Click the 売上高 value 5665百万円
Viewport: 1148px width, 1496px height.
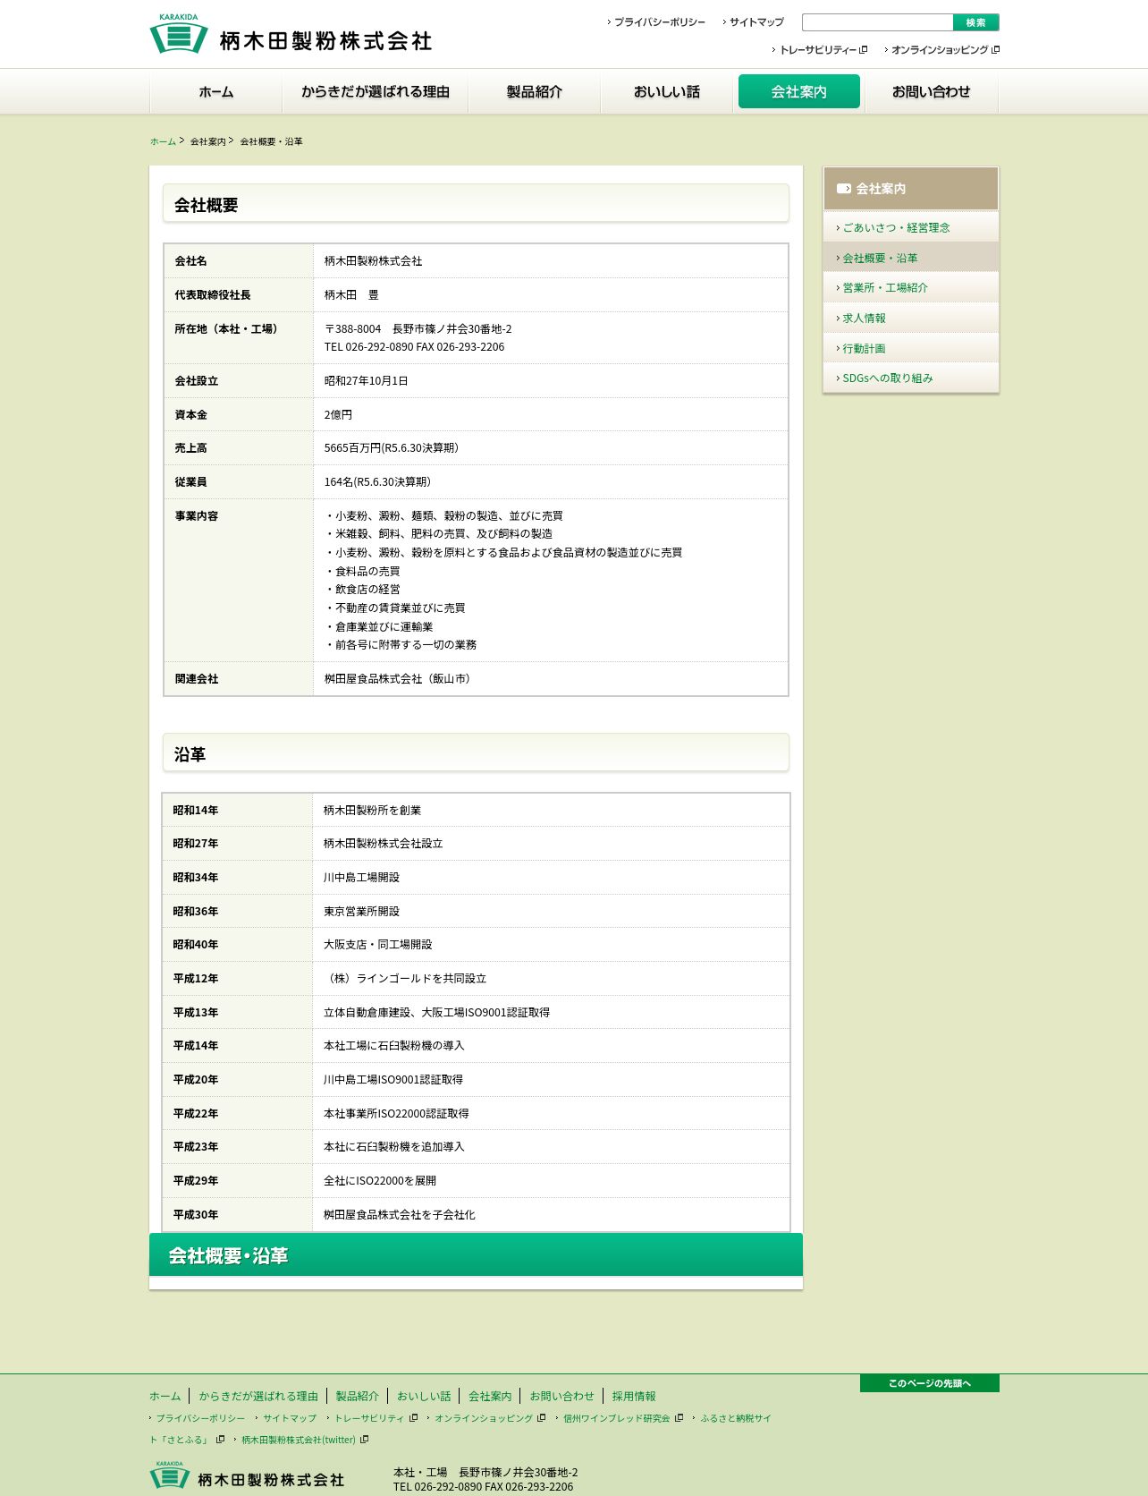(x=391, y=448)
